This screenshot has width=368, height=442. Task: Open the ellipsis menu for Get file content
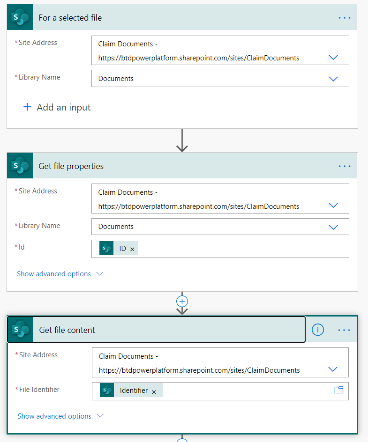(345, 329)
